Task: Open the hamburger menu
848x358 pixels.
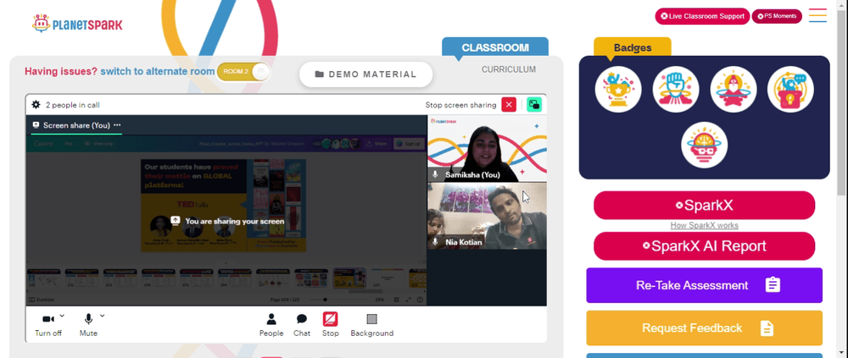Action: click(x=817, y=15)
